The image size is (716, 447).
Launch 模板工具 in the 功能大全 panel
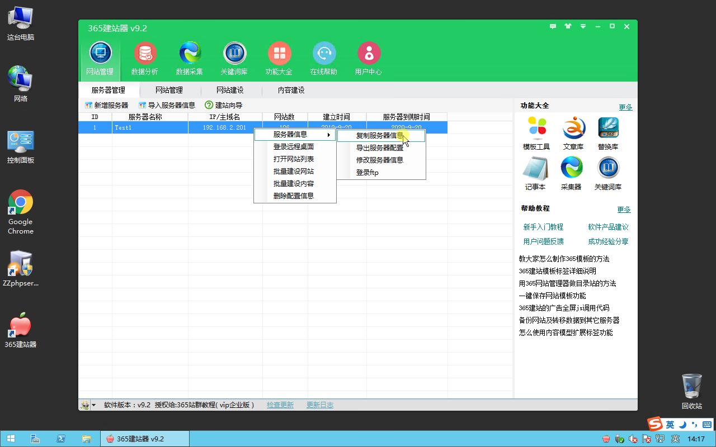tap(536, 134)
